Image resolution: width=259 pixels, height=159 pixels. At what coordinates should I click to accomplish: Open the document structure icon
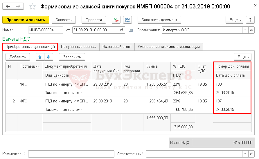pyautogui.click(x=127, y=20)
